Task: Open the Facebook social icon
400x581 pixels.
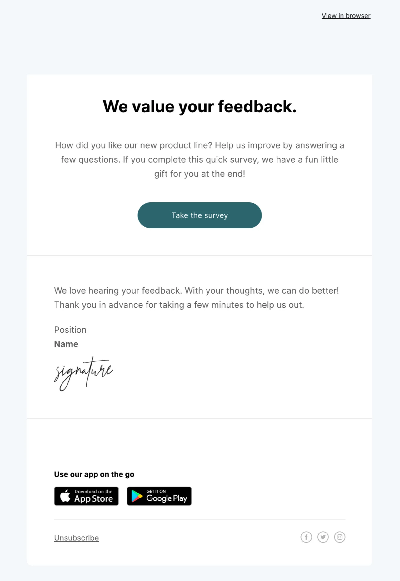Action: pos(306,537)
